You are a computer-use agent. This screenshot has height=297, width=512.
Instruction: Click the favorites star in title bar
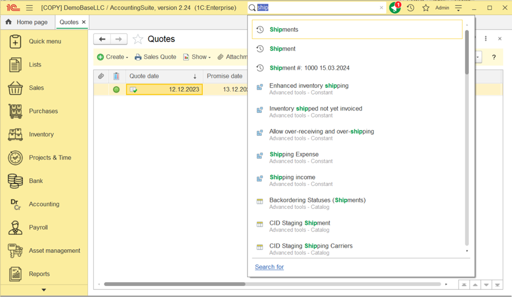tap(426, 8)
